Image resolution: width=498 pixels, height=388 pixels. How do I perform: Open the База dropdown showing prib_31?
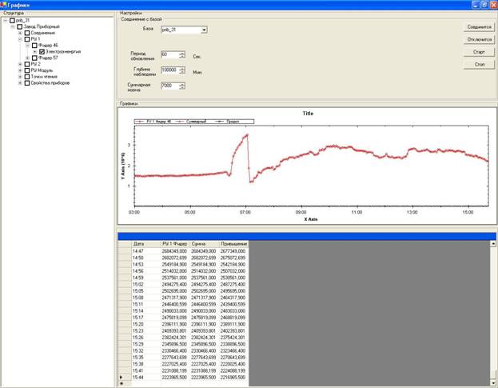tap(204, 30)
